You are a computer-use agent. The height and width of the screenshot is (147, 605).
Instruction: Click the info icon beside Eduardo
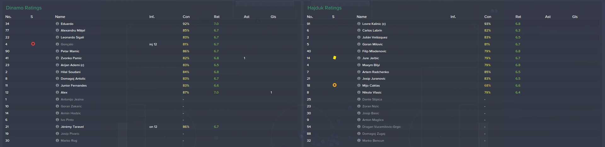tap(57, 24)
